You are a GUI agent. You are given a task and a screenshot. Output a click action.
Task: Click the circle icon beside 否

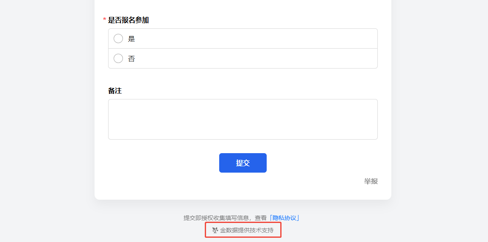click(x=118, y=58)
